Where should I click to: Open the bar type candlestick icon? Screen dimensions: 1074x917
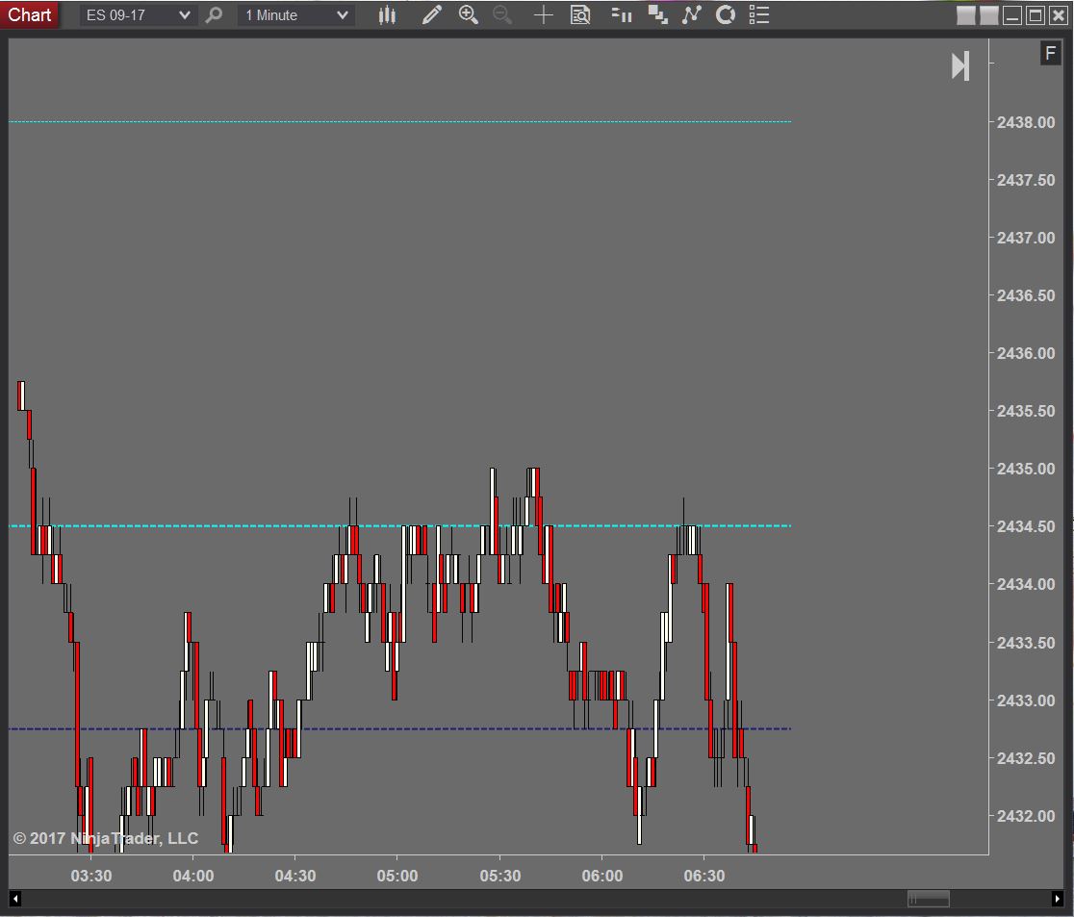coord(387,15)
